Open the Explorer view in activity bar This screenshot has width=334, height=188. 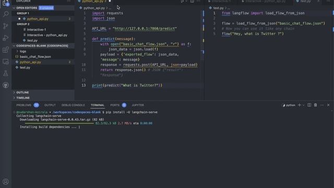coord(6,3)
